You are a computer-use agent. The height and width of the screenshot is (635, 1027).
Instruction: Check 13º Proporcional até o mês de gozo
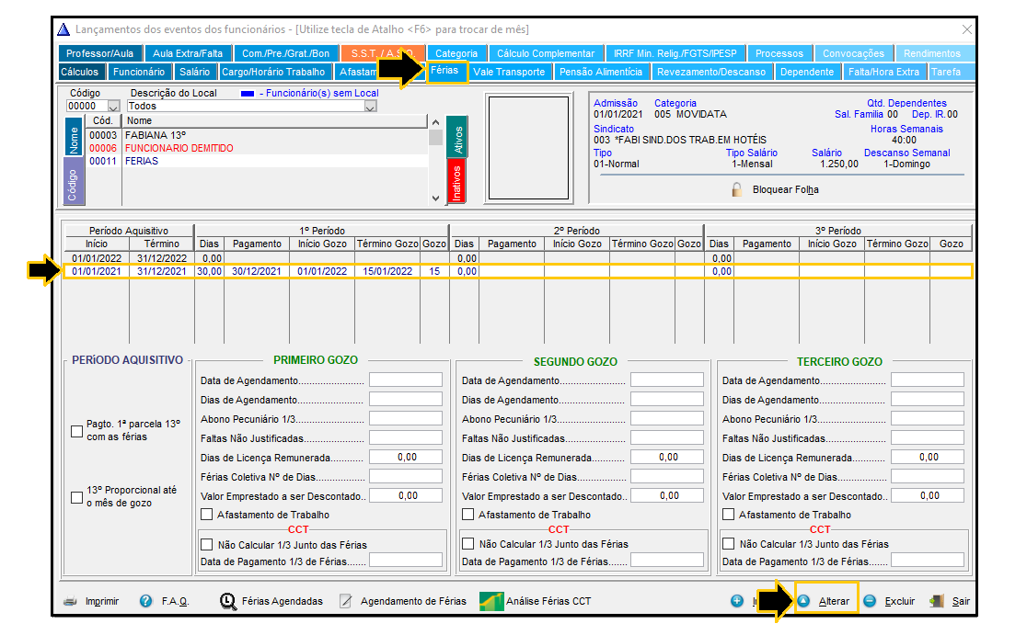[x=76, y=497]
